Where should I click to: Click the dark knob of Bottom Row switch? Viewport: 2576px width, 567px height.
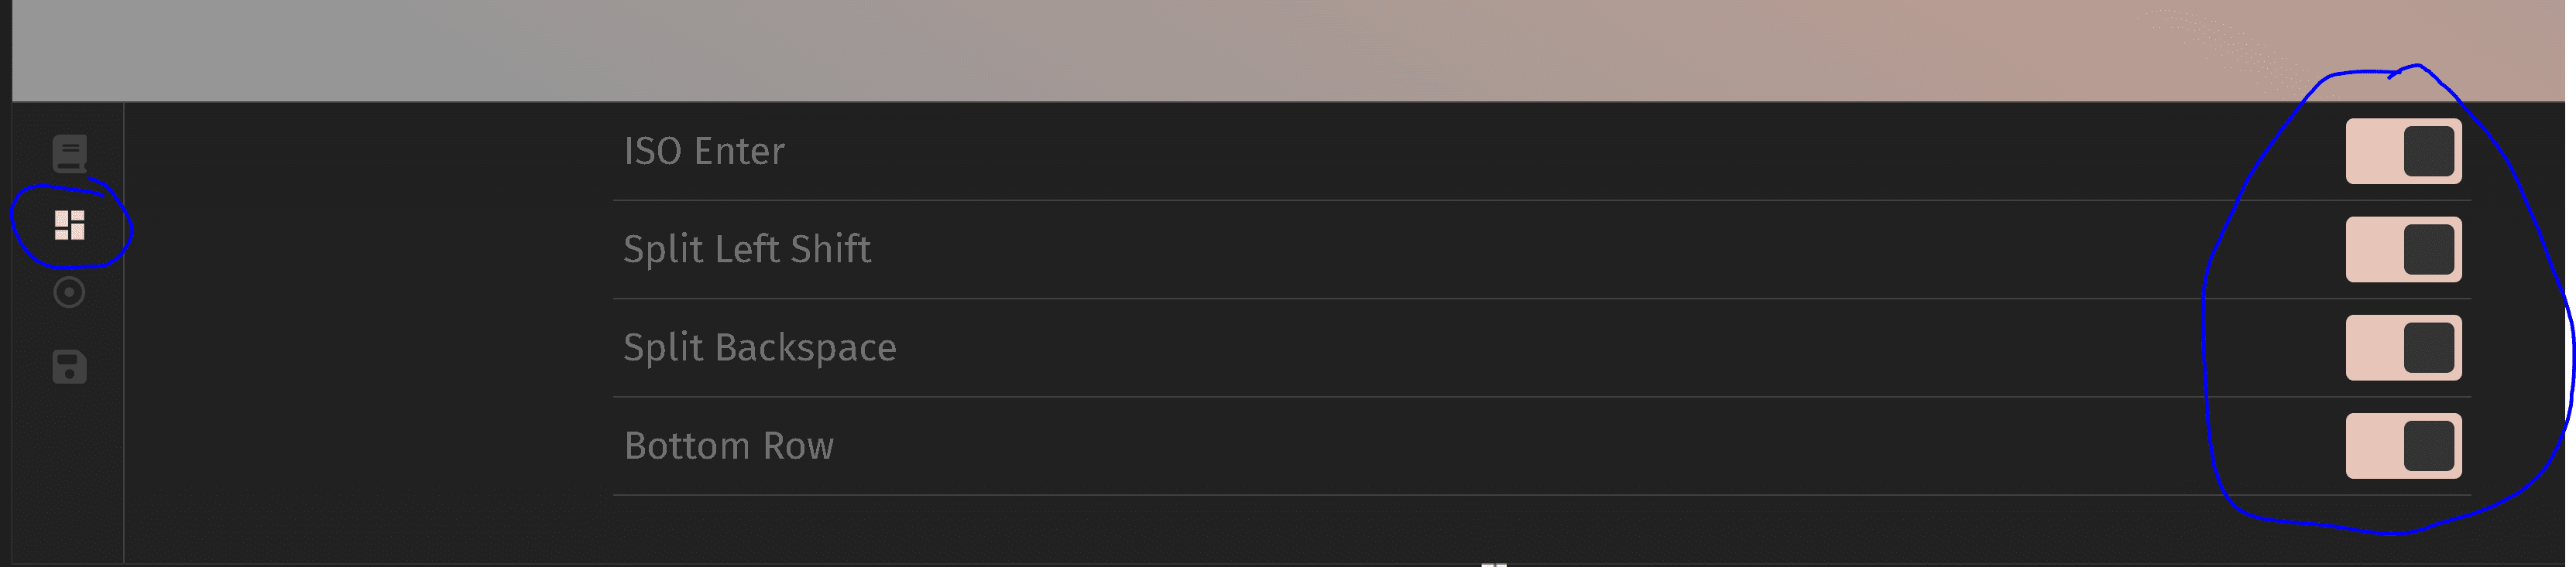point(2429,446)
